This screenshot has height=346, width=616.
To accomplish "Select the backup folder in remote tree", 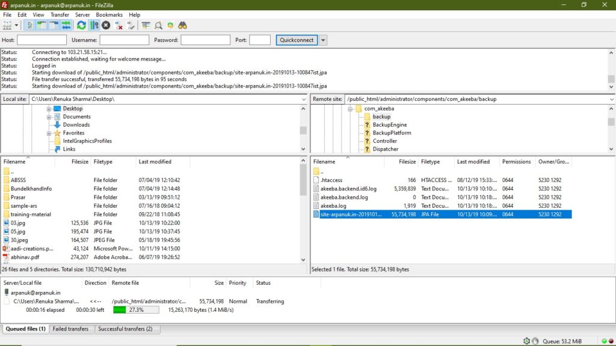I will [381, 117].
